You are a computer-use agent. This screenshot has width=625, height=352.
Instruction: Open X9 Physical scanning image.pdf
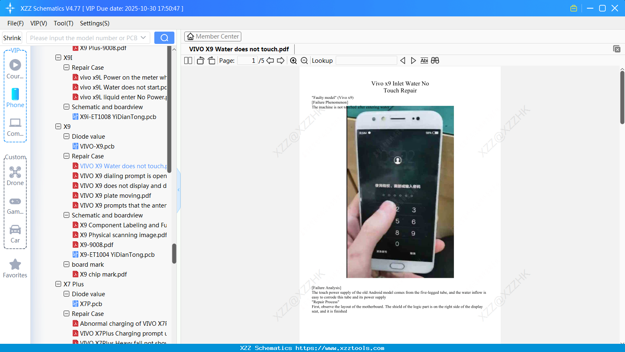(119, 235)
